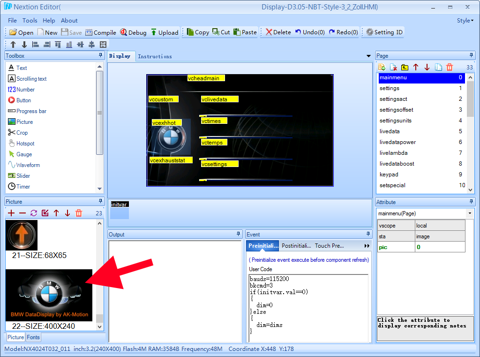Screen dimensions: 480x357
Task: Delete all pages with trash icon
Action: (x=450, y=68)
